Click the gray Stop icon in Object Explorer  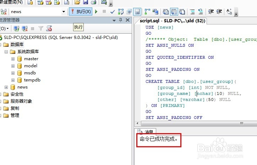tap(32, 29)
